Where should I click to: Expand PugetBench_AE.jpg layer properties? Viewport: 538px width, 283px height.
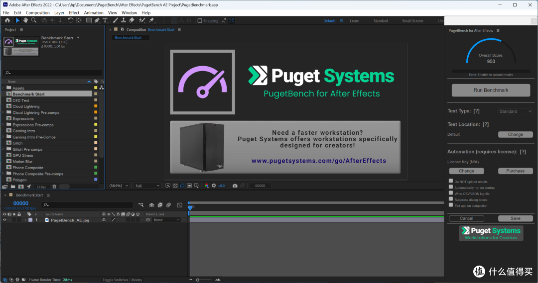tap(25, 220)
